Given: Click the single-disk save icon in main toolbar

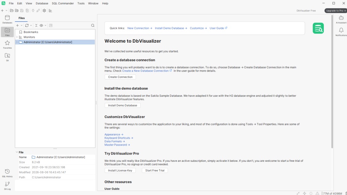Looking at the screenshot, I should [x=22, y=10].
